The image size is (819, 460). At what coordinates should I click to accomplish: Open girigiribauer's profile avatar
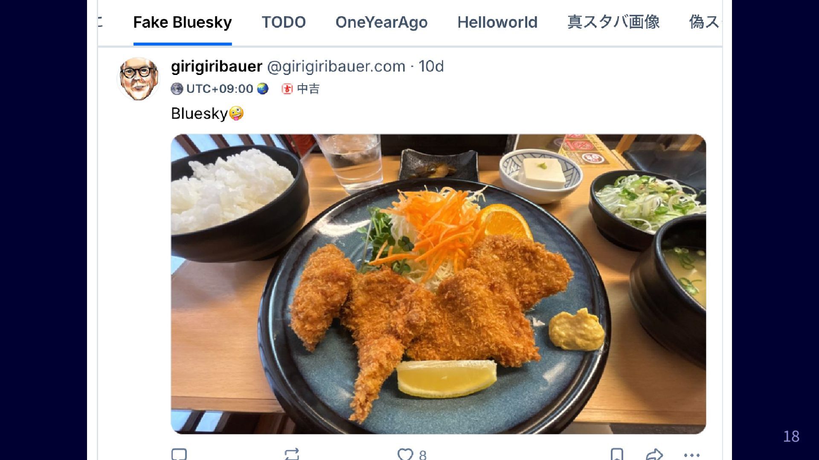pyautogui.click(x=138, y=79)
